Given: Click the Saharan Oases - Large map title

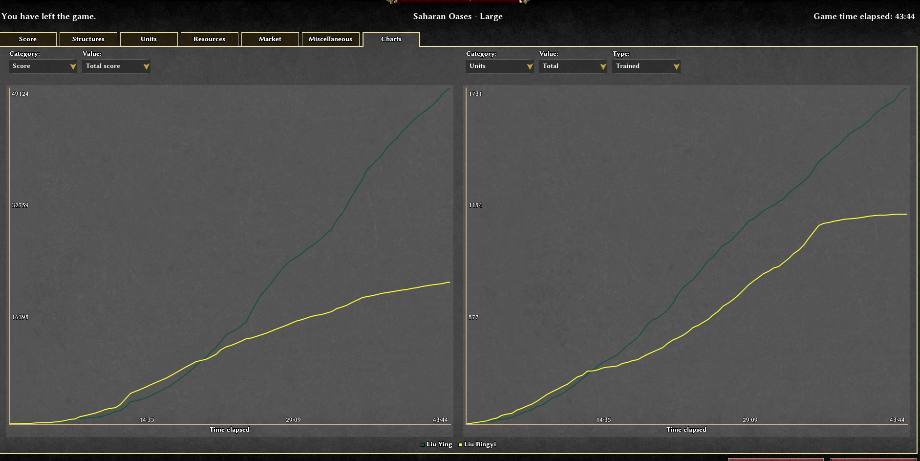Looking at the screenshot, I should pyautogui.click(x=458, y=16).
